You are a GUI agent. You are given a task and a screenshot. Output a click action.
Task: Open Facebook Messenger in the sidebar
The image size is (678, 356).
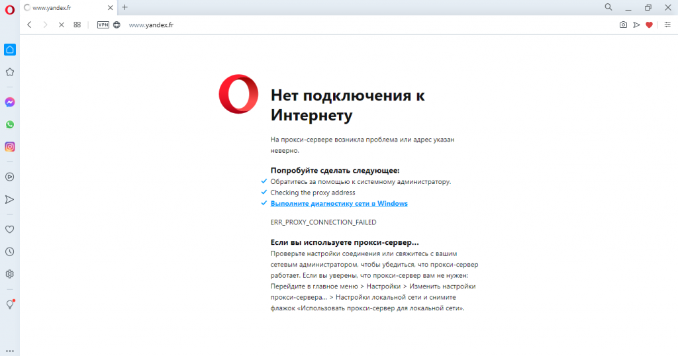pos(9,103)
